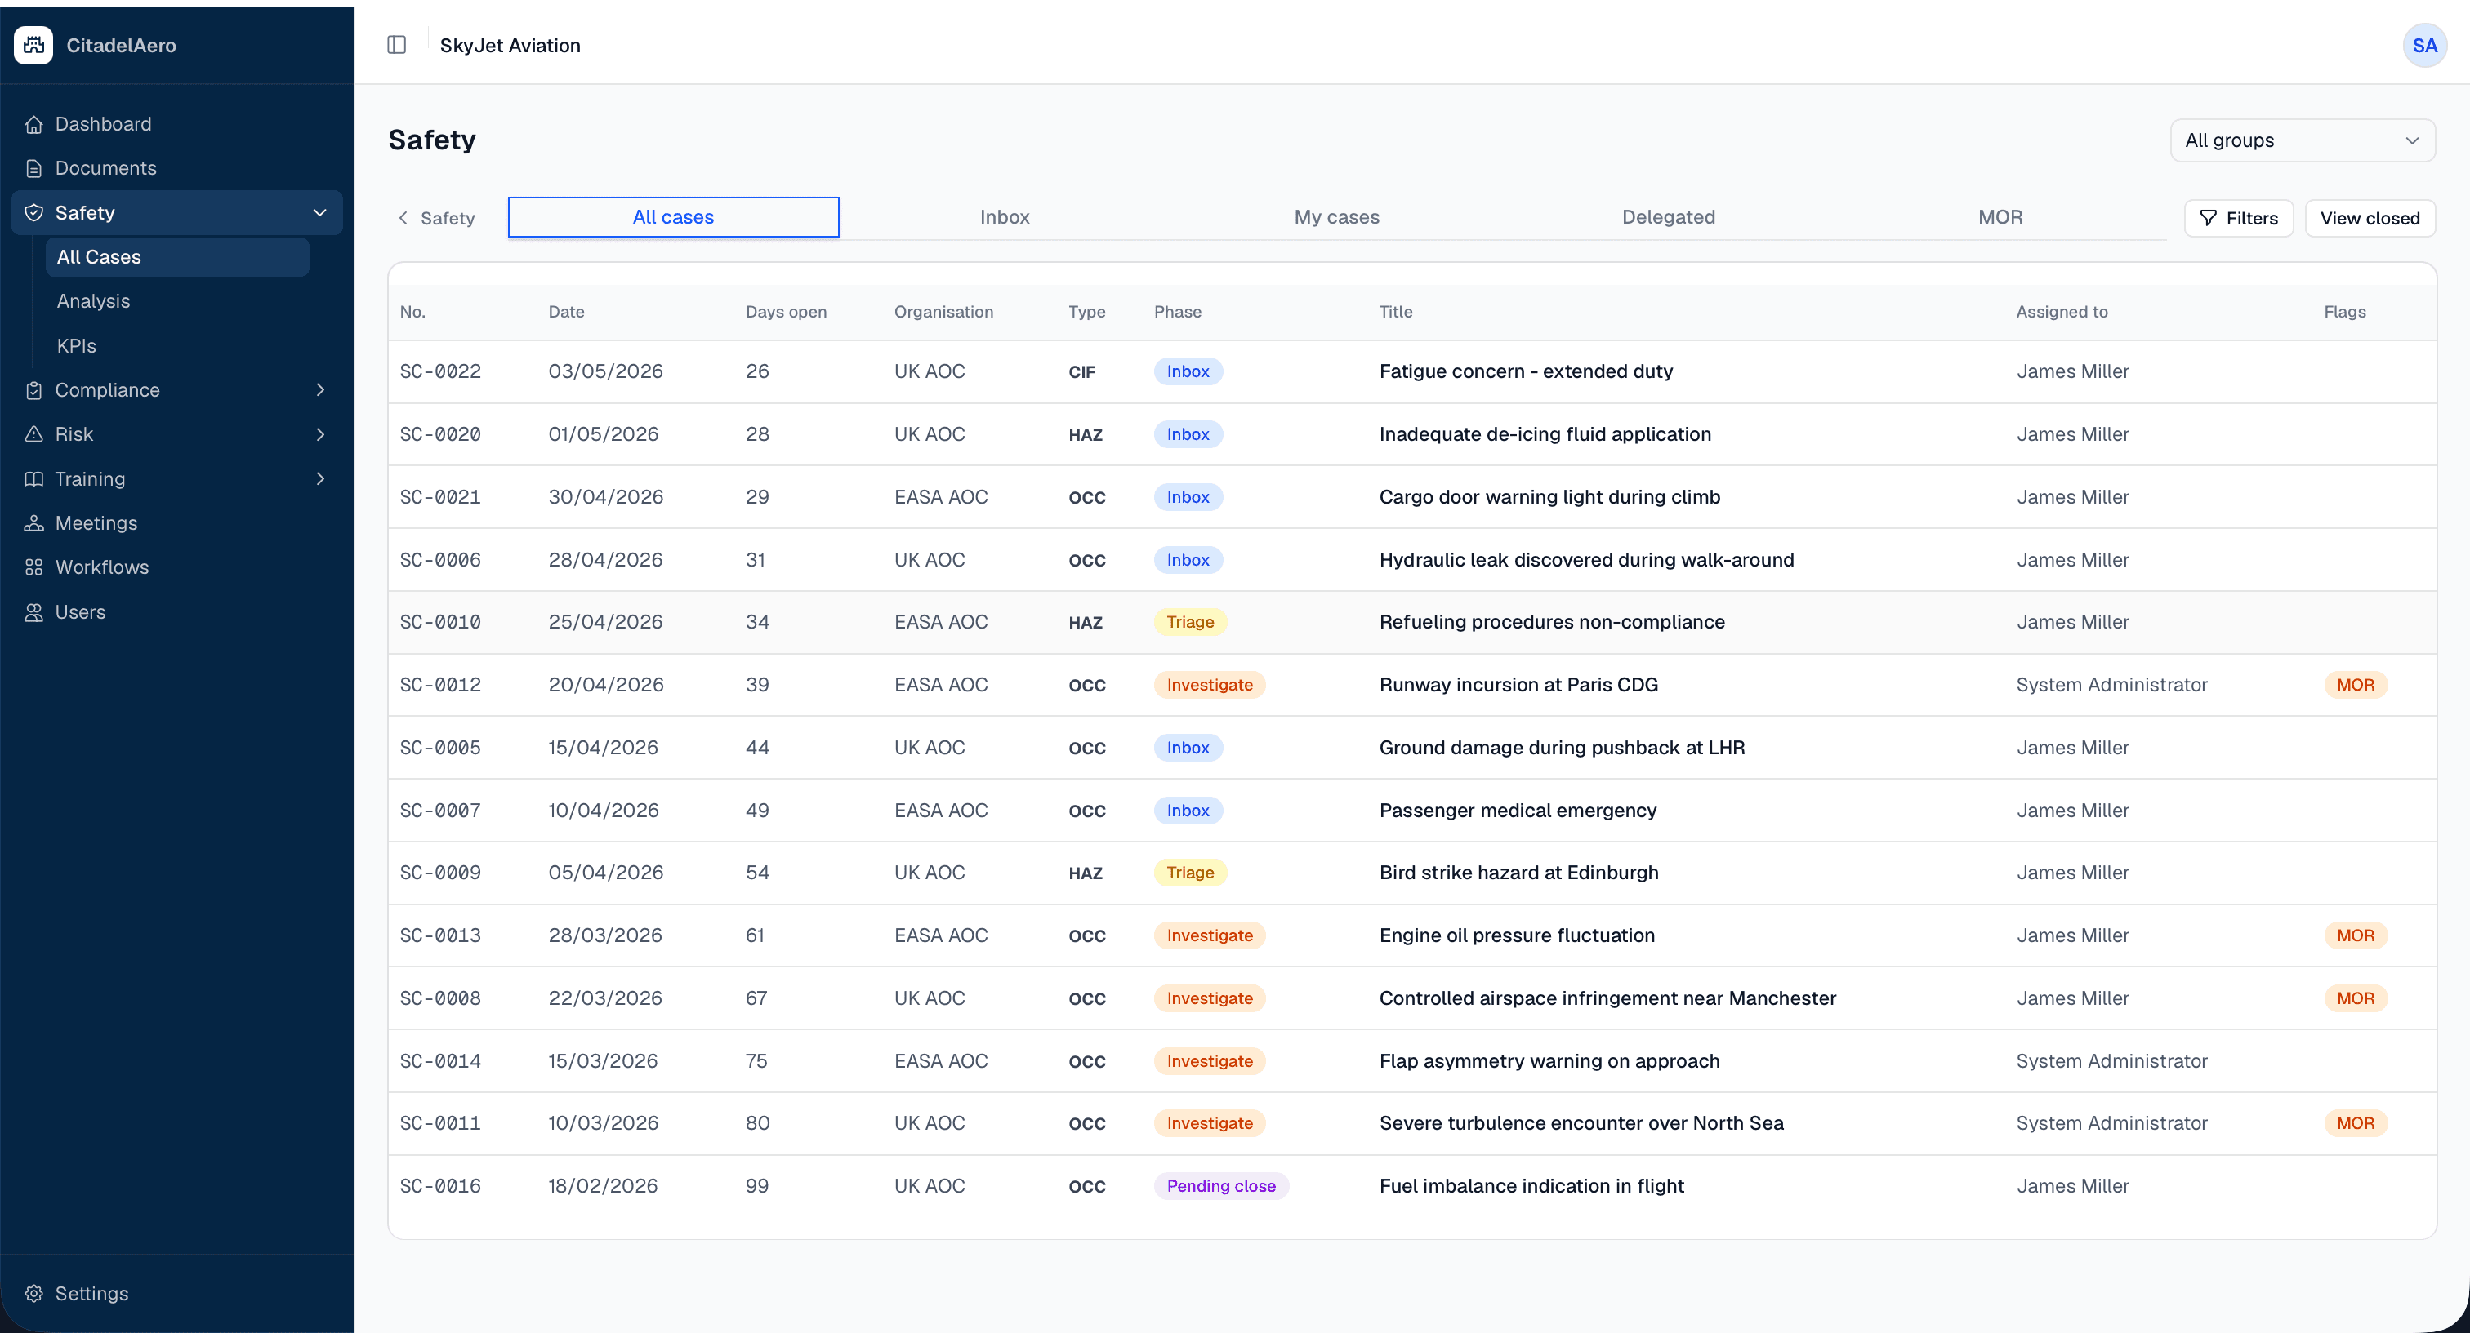Click the Triage badge on SC-0010
2470x1333 pixels.
click(x=1190, y=622)
